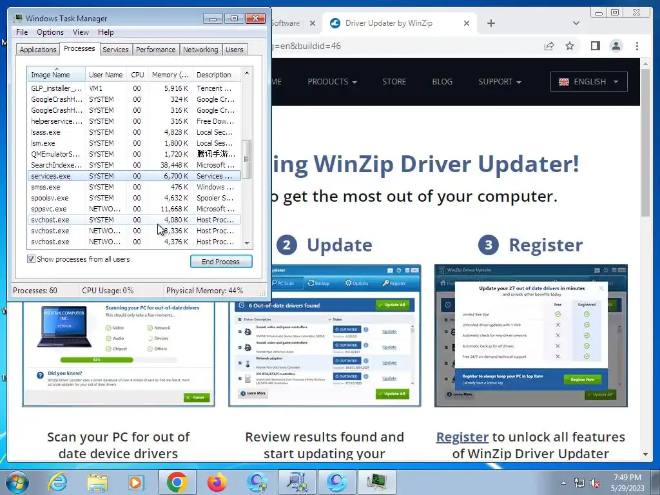Select the Driver Updater by WinZip tab
Viewport: 660px width, 495px height.
400,23
